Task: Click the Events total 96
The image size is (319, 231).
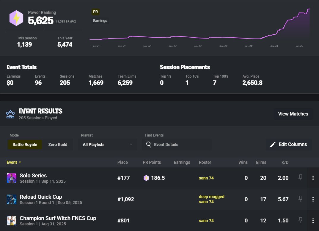Action: 38,83
